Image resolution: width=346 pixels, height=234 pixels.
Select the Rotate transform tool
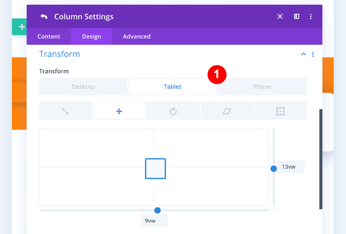pos(173,110)
